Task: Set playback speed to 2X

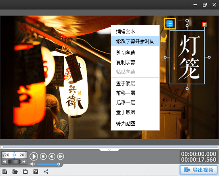Action: point(22,155)
